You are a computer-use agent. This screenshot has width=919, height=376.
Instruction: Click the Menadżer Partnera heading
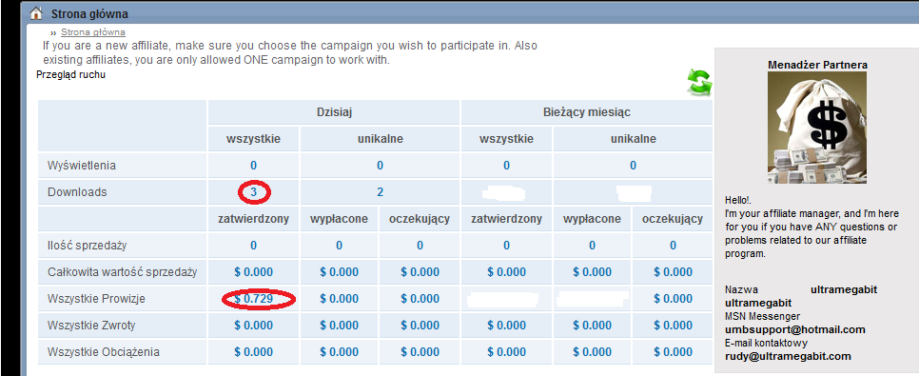click(x=817, y=65)
